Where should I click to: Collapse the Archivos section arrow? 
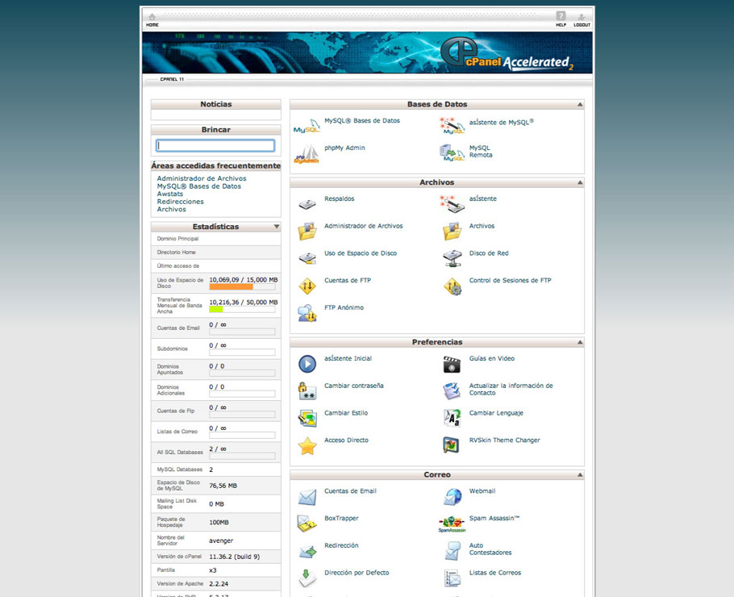point(579,183)
